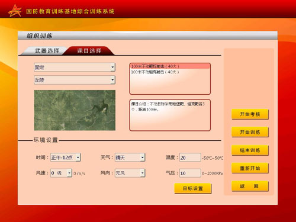Click the 开始考核 button
Image resolution: width=296 pixels, height=222 pixels.
point(250,114)
